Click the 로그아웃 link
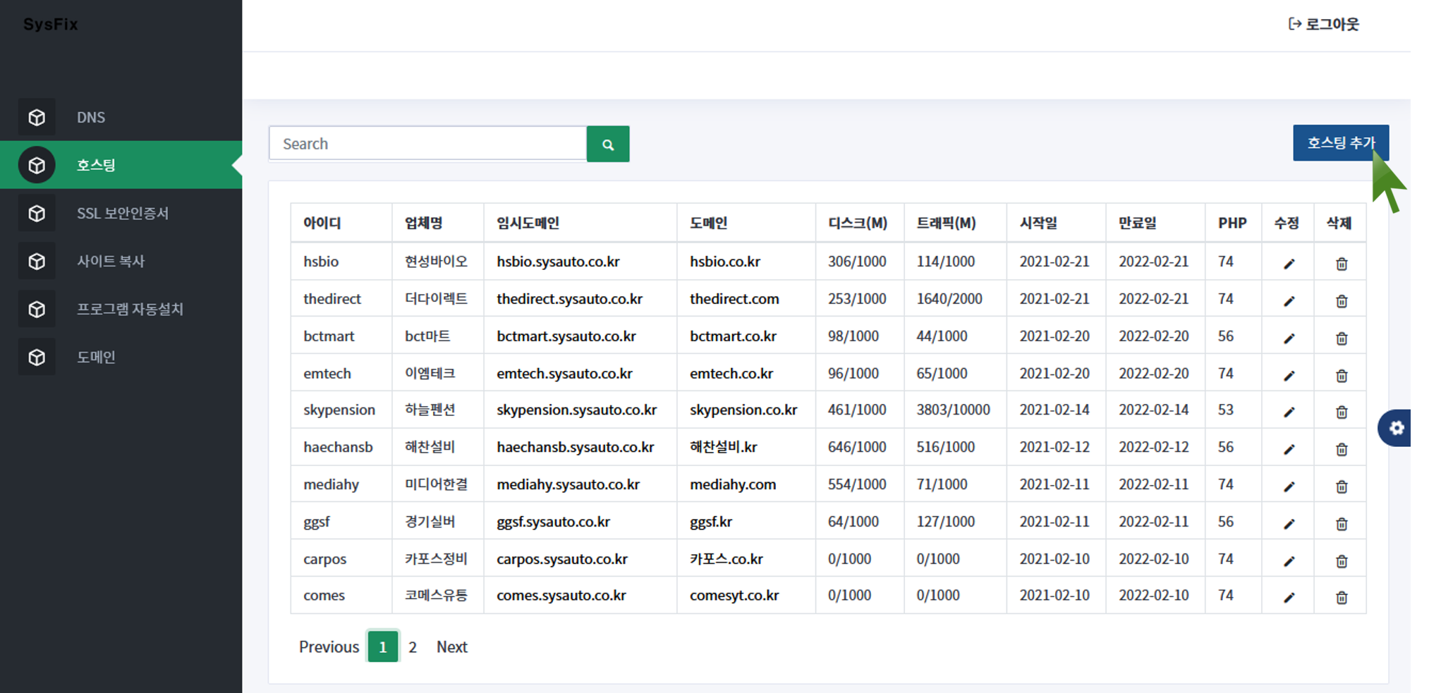Viewport: 1441px width, 693px height. [x=1323, y=24]
